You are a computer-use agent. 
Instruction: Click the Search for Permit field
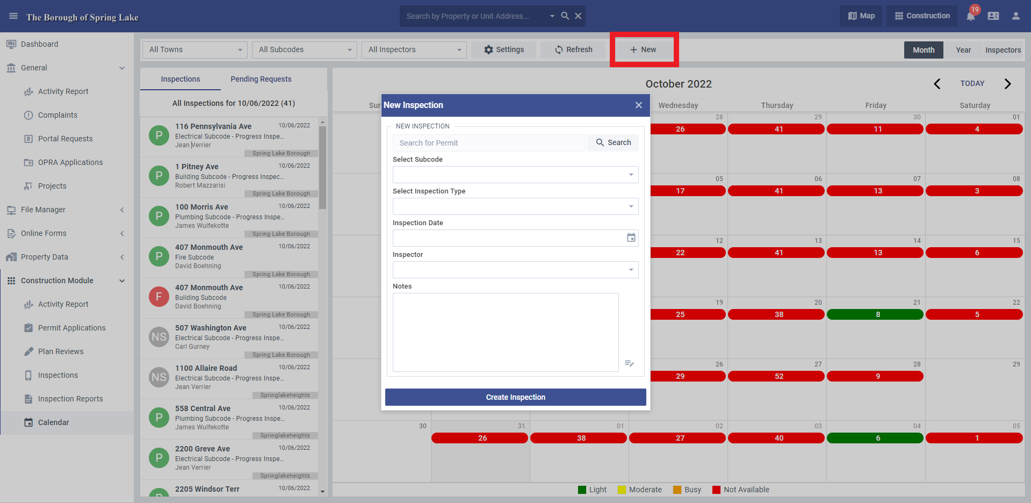point(489,143)
